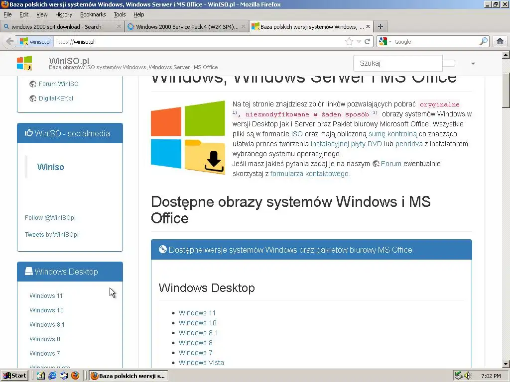Open Windows 10 in the sidebar
Screen dimensions: 510x382
click(46, 310)
